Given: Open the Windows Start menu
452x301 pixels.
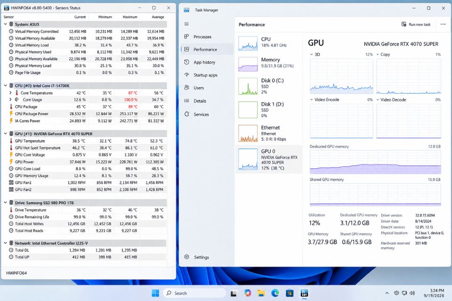Looking at the screenshot, I should pos(155,293).
